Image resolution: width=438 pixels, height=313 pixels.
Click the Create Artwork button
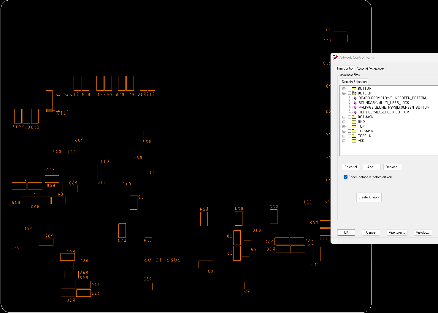point(369,197)
